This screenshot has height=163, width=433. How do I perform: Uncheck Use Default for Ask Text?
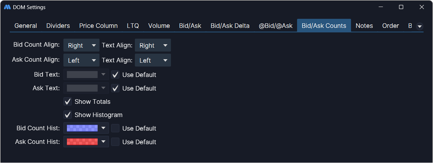116,88
